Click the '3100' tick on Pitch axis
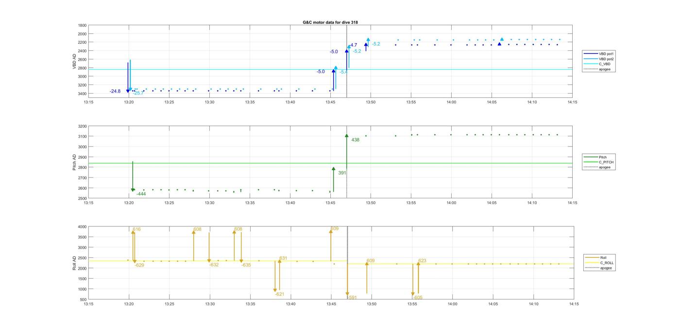 click(82, 137)
